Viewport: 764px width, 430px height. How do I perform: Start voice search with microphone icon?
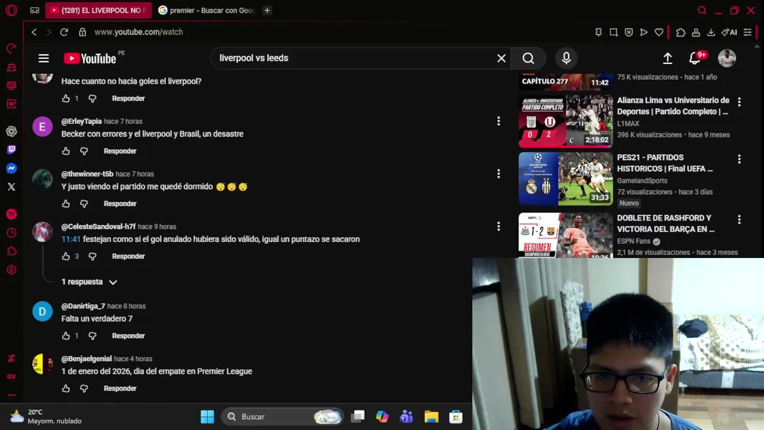[566, 58]
